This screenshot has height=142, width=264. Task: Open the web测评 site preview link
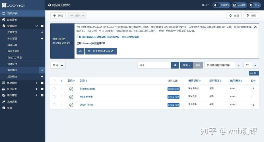(x=240, y=5)
